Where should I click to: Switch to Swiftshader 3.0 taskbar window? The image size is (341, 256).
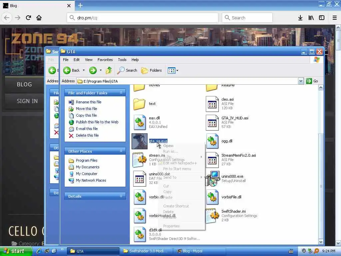147,251
